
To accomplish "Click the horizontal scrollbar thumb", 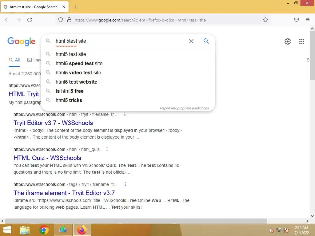I will 136,221.
